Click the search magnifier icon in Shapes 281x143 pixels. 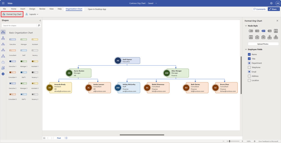click(39, 26)
